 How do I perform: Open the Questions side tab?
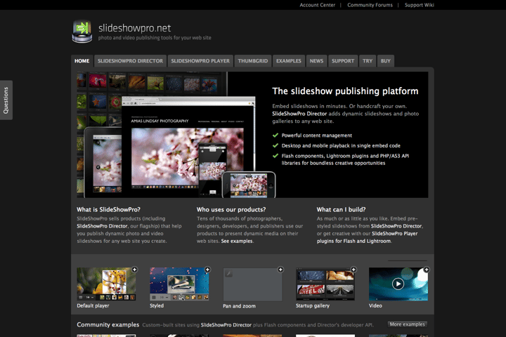[x=6, y=100]
